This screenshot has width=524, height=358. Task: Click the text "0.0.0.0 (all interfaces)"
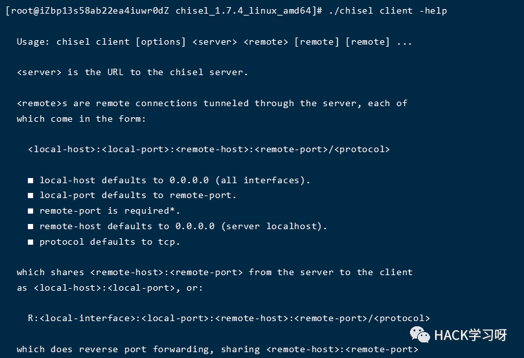[x=240, y=181]
